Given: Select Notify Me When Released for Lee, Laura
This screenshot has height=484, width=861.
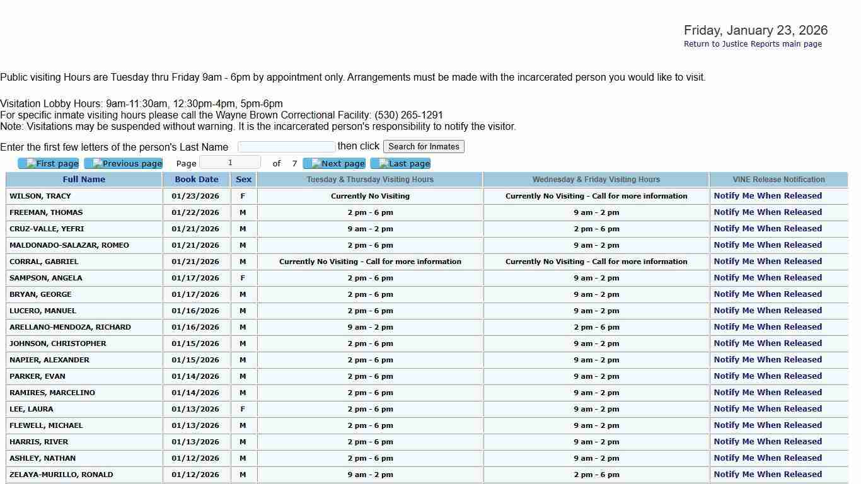Looking at the screenshot, I should click(768, 409).
